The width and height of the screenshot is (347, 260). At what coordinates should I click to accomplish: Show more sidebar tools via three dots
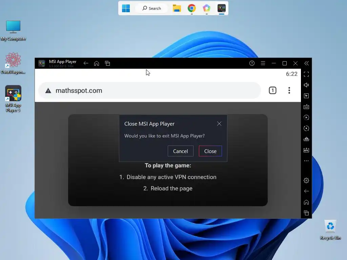pyautogui.click(x=306, y=161)
